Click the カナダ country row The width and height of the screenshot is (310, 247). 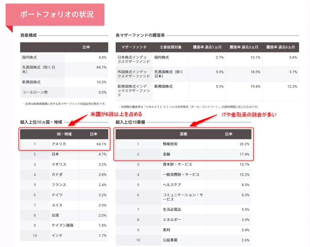click(x=64, y=175)
